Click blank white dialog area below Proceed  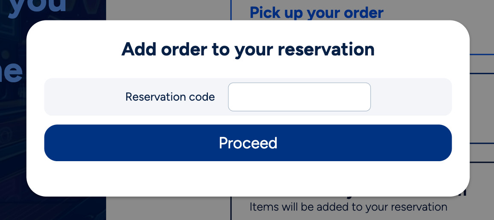point(248,178)
